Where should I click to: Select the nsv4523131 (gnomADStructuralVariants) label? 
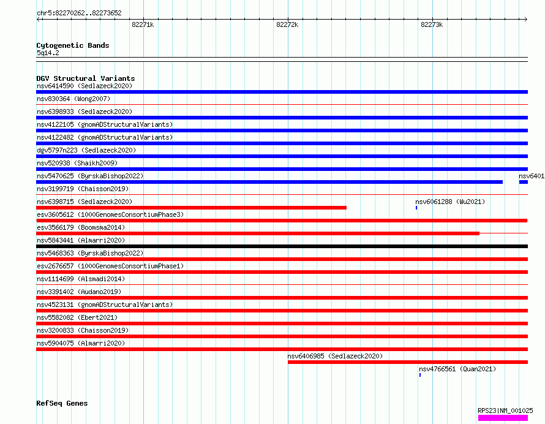pos(105,305)
